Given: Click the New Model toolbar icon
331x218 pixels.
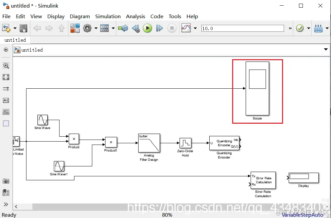Looking at the screenshot, I should (x=6, y=28).
